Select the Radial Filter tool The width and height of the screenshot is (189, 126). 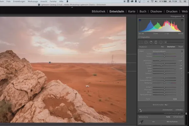161,42
